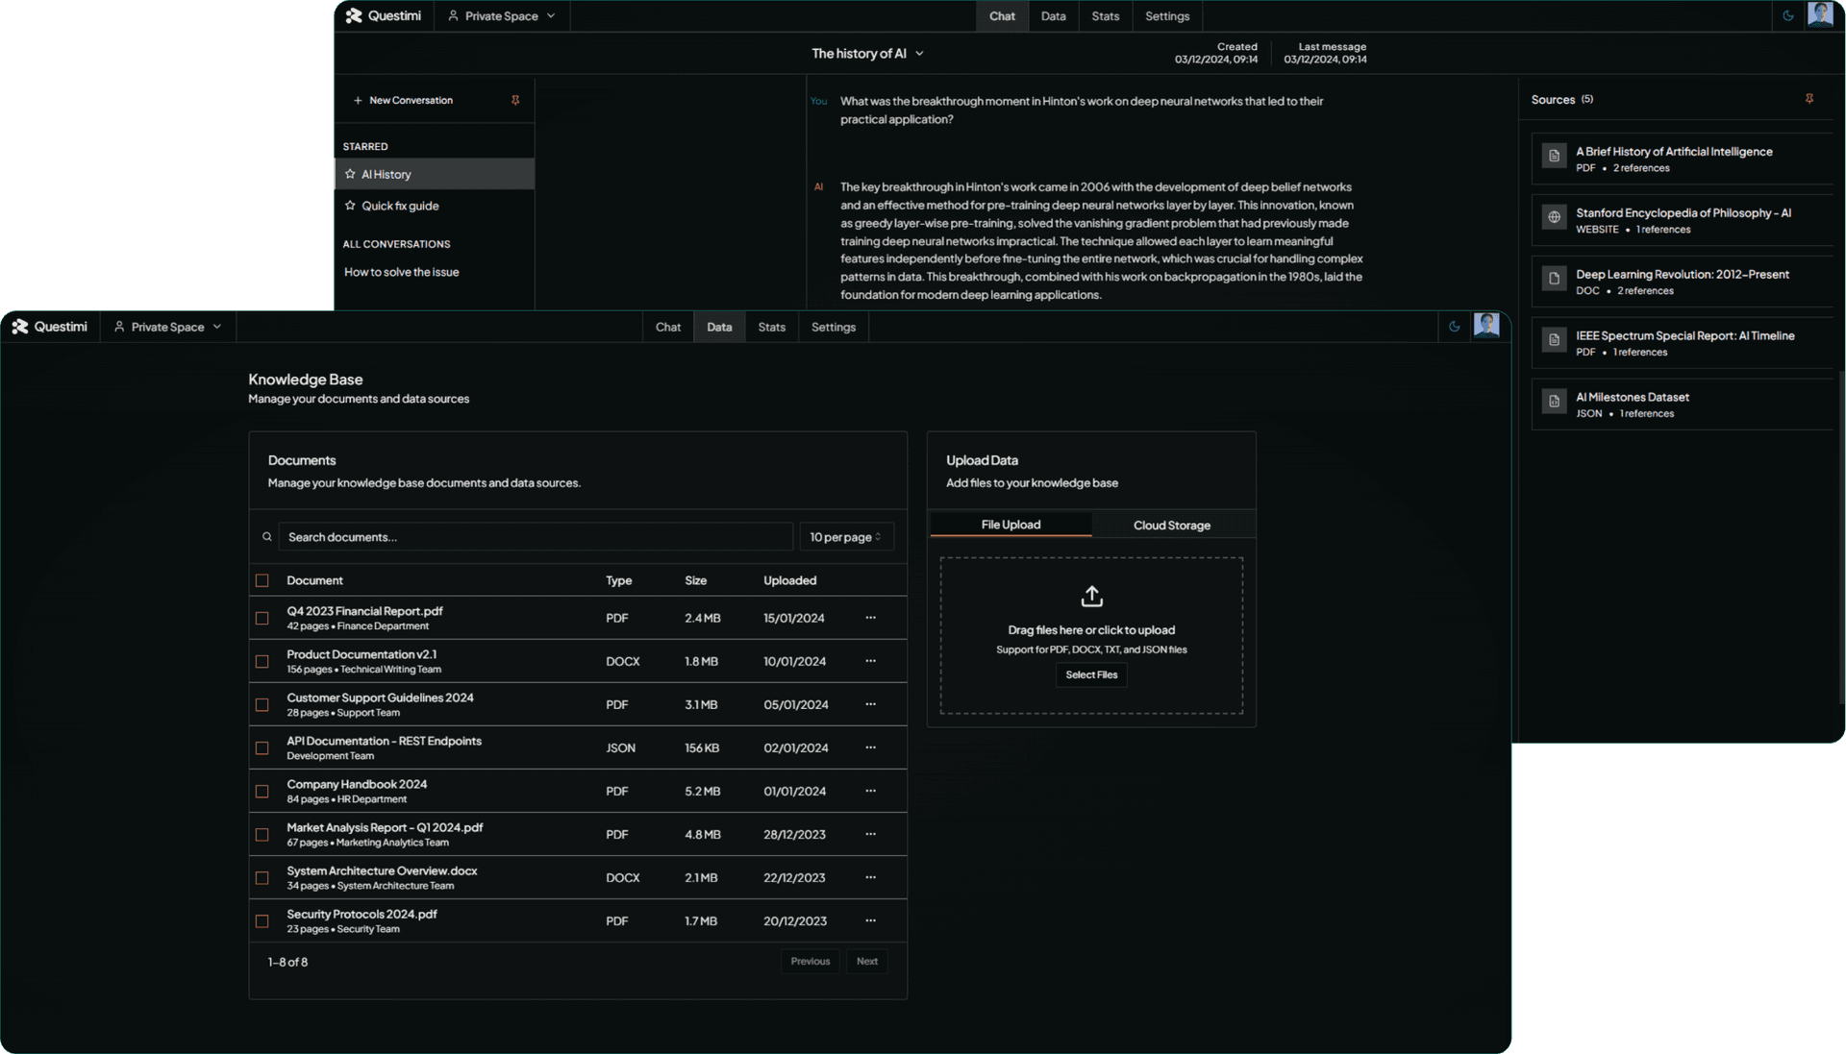Click star icon next to Quick fix guide
This screenshot has width=1846, height=1054.
pyautogui.click(x=350, y=206)
